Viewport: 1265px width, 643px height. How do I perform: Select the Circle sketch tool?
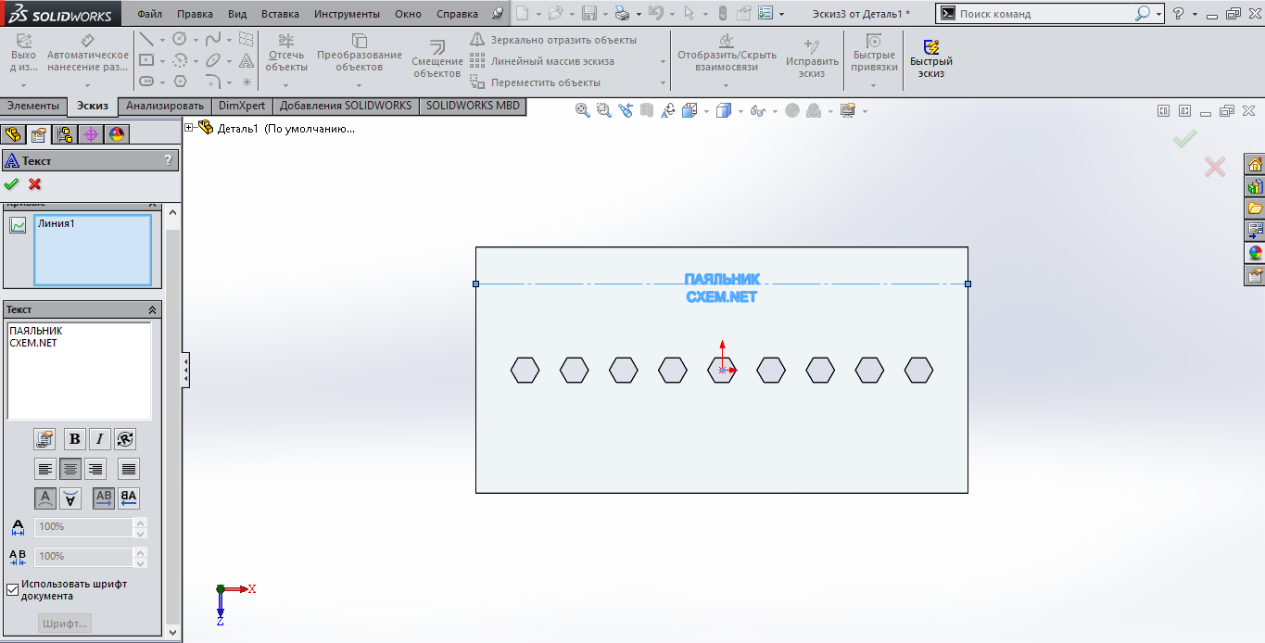tap(180, 39)
